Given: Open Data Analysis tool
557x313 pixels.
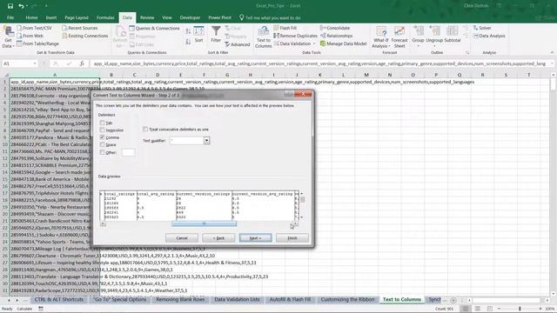Looking at the screenshot, I should coord(489,36).
